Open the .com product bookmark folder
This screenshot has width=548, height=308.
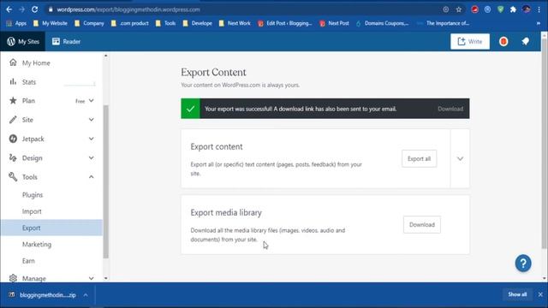coord(129,23)
